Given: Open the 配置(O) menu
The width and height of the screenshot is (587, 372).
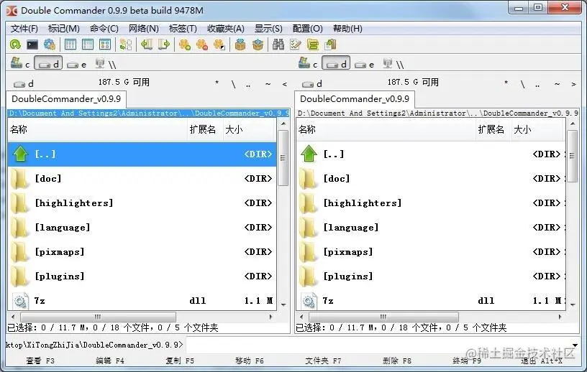Looking at the screenshot, I should [307, 29].
